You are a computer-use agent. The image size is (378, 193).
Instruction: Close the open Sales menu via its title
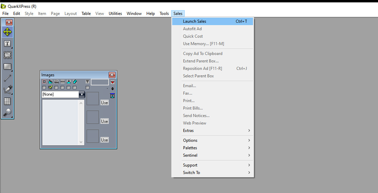click(x=178, y=14)
